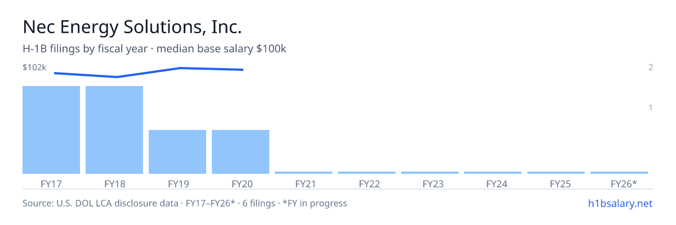The width and height of the screenshot is (676, 225).
Task: Click the FY17 filings bar
Action: pyautogui.click(x=51, y=130)
